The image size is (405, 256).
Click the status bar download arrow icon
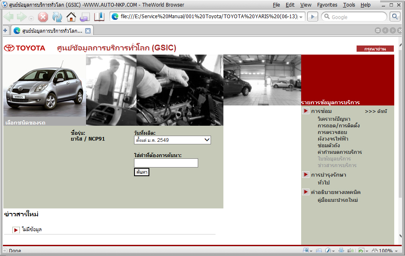pos(341,251)
